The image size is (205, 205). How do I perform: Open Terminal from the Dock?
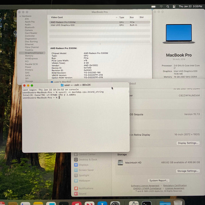click(147, 203)
